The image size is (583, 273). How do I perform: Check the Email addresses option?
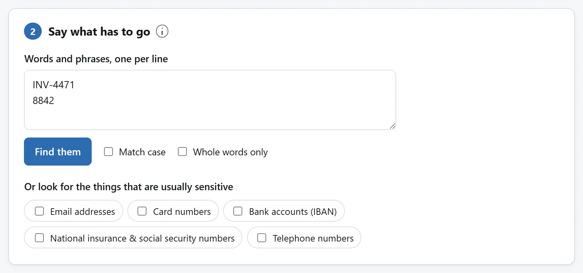pos(39,211)
